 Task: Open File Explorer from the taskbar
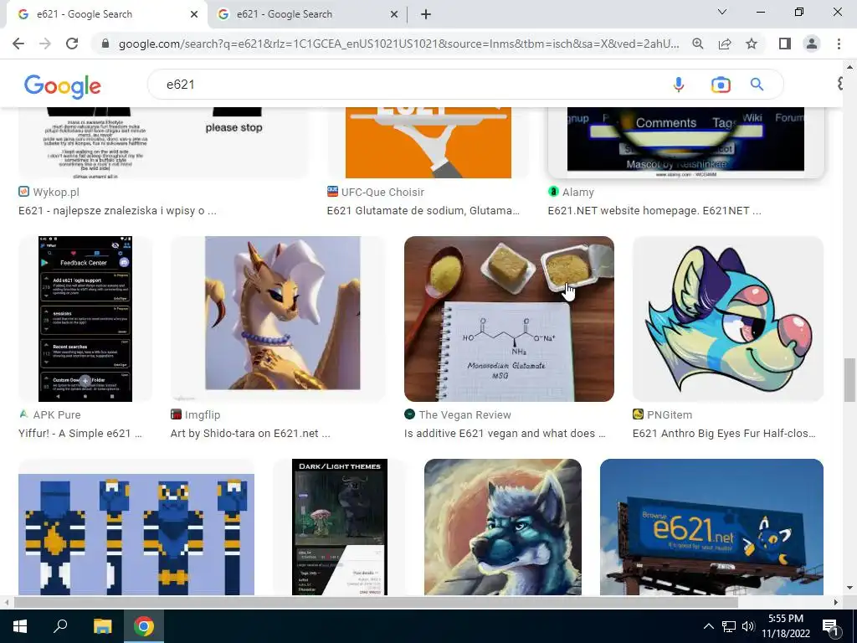coord(102,626)
